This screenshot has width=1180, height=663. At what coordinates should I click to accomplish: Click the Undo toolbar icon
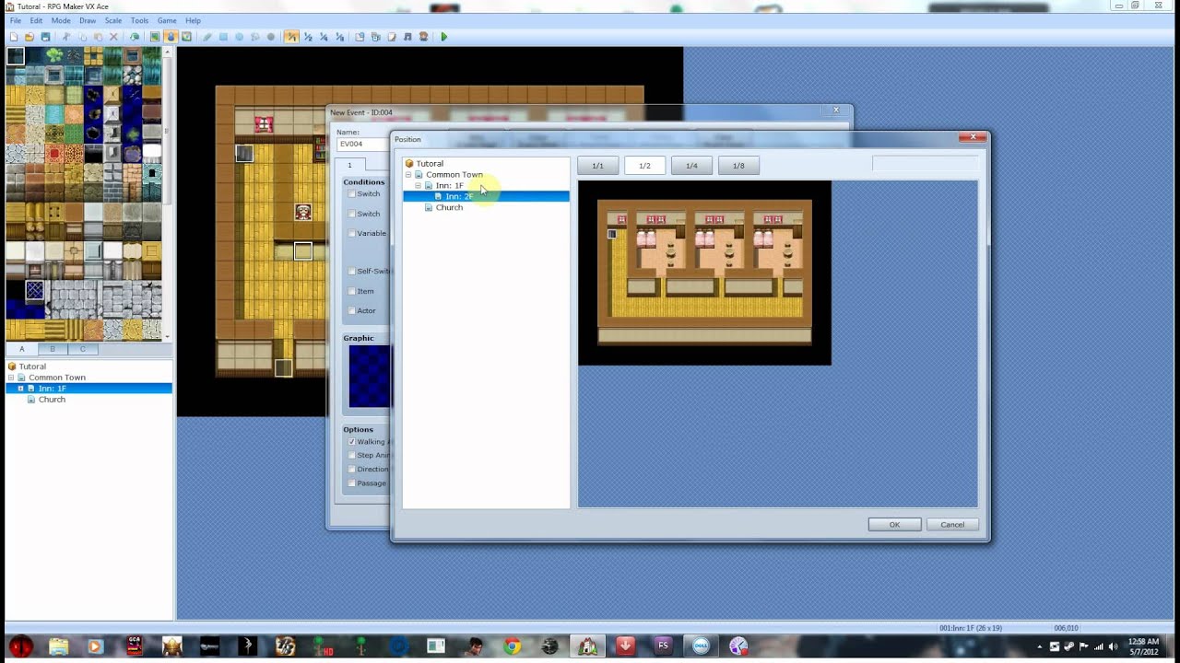135,37
